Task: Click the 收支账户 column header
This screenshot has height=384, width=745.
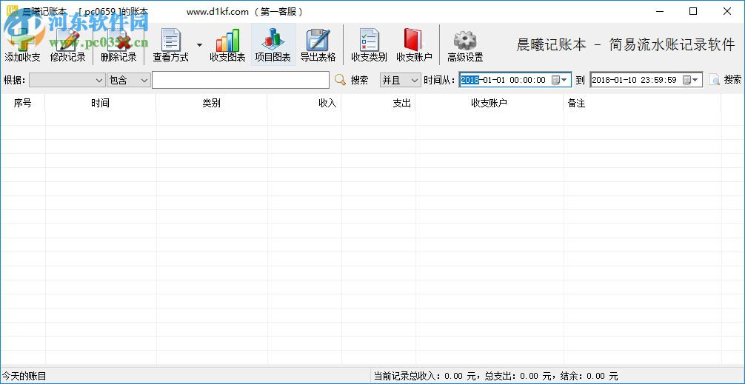Action: (490, 103)
